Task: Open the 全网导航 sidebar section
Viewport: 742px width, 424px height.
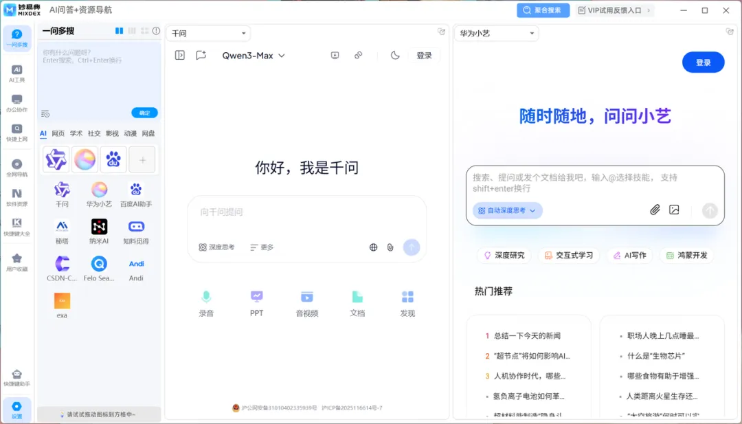Action: tap(16, 168)
